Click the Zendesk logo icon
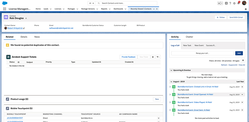 pyautogui.click(x=8, y=57)
